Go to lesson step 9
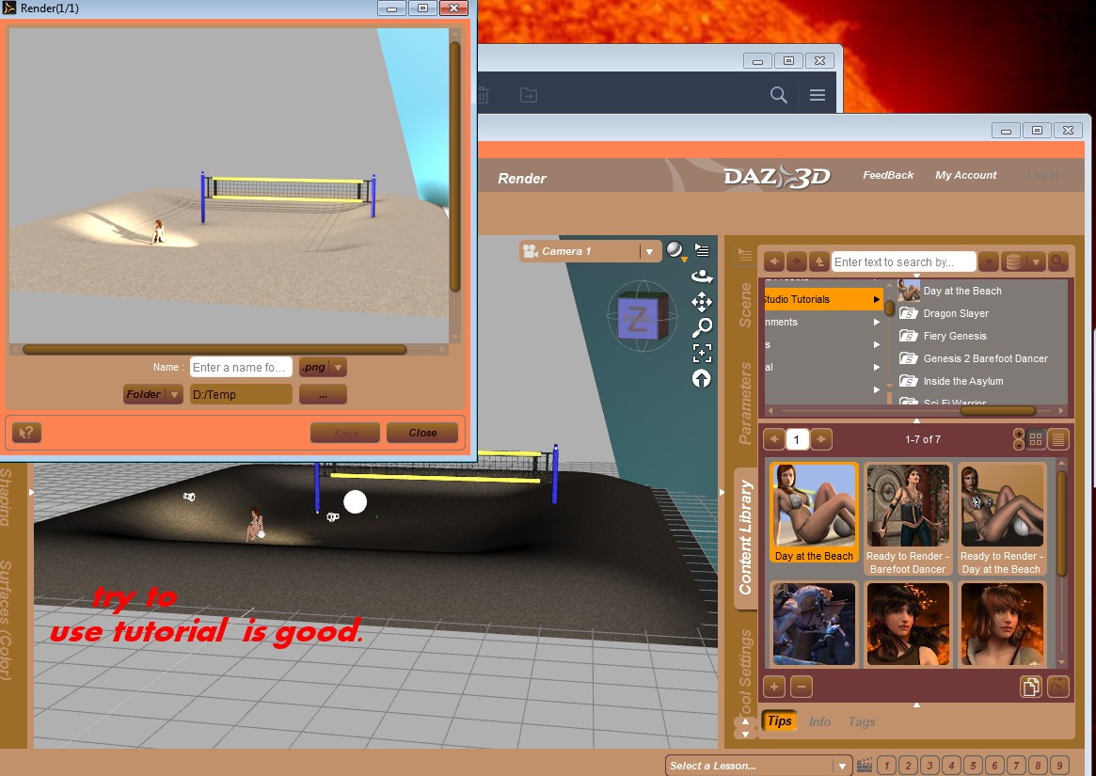Image resolution: width=1096 pixels, height=776 pixels. [1059, 766]
